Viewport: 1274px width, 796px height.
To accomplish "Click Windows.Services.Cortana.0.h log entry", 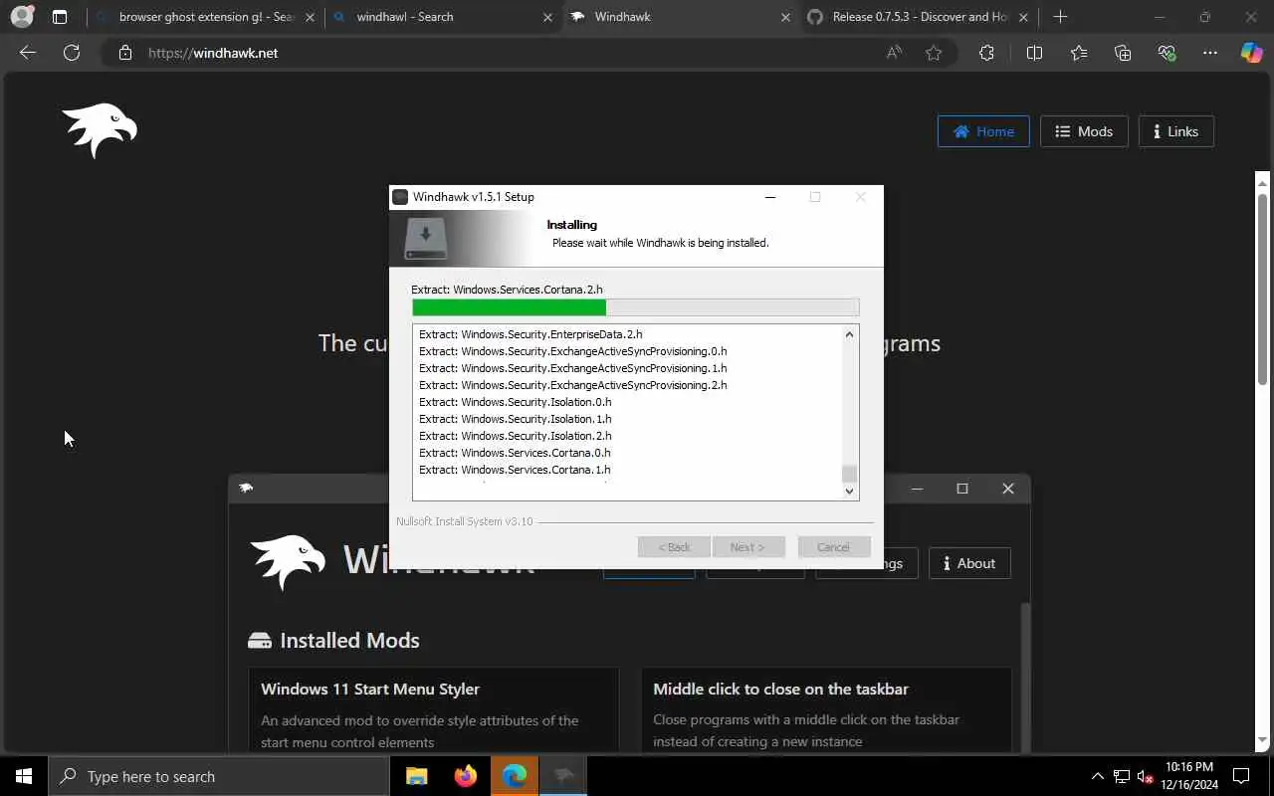I will click(x=515, y=453).
